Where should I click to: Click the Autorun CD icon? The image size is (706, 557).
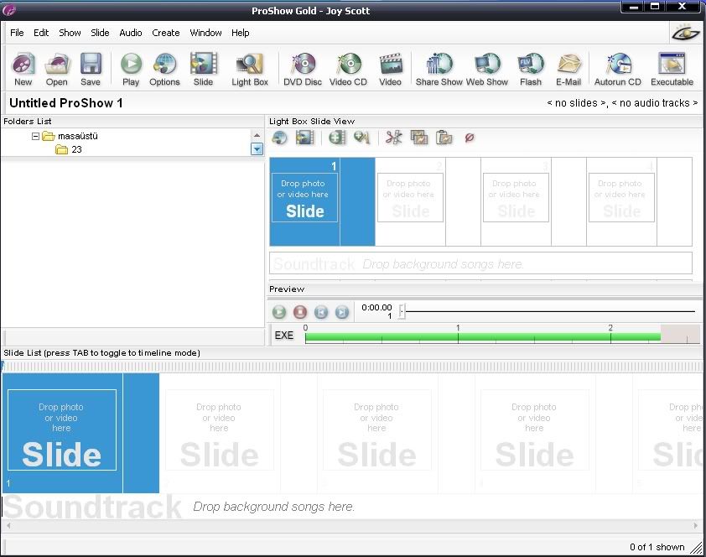click(617, 68)
